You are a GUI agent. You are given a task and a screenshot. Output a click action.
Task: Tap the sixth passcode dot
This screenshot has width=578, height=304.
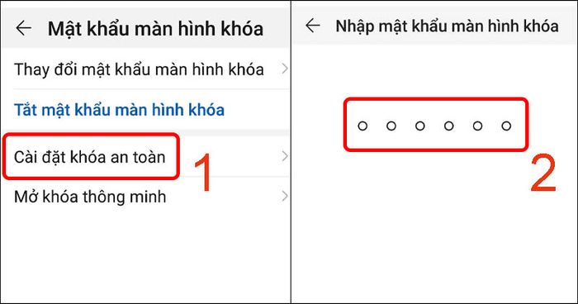tap(506, 126)
